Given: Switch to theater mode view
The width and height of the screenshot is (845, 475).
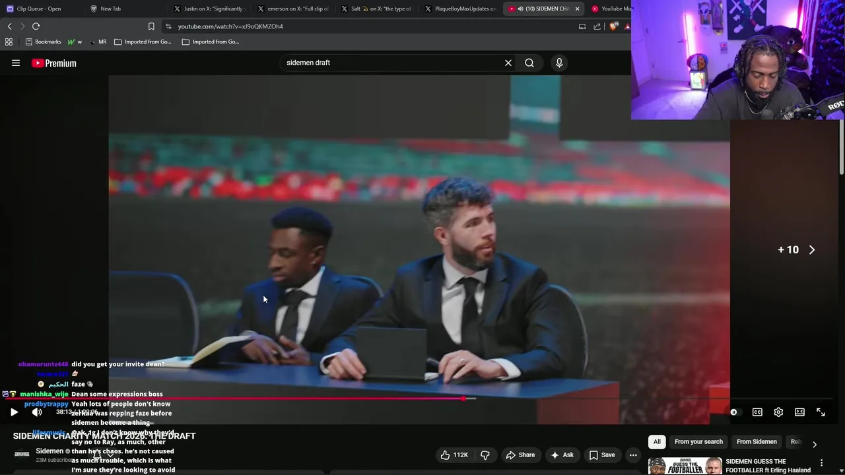Looking at the screenshot, I should pyautogui.click(x=799, y=412).
